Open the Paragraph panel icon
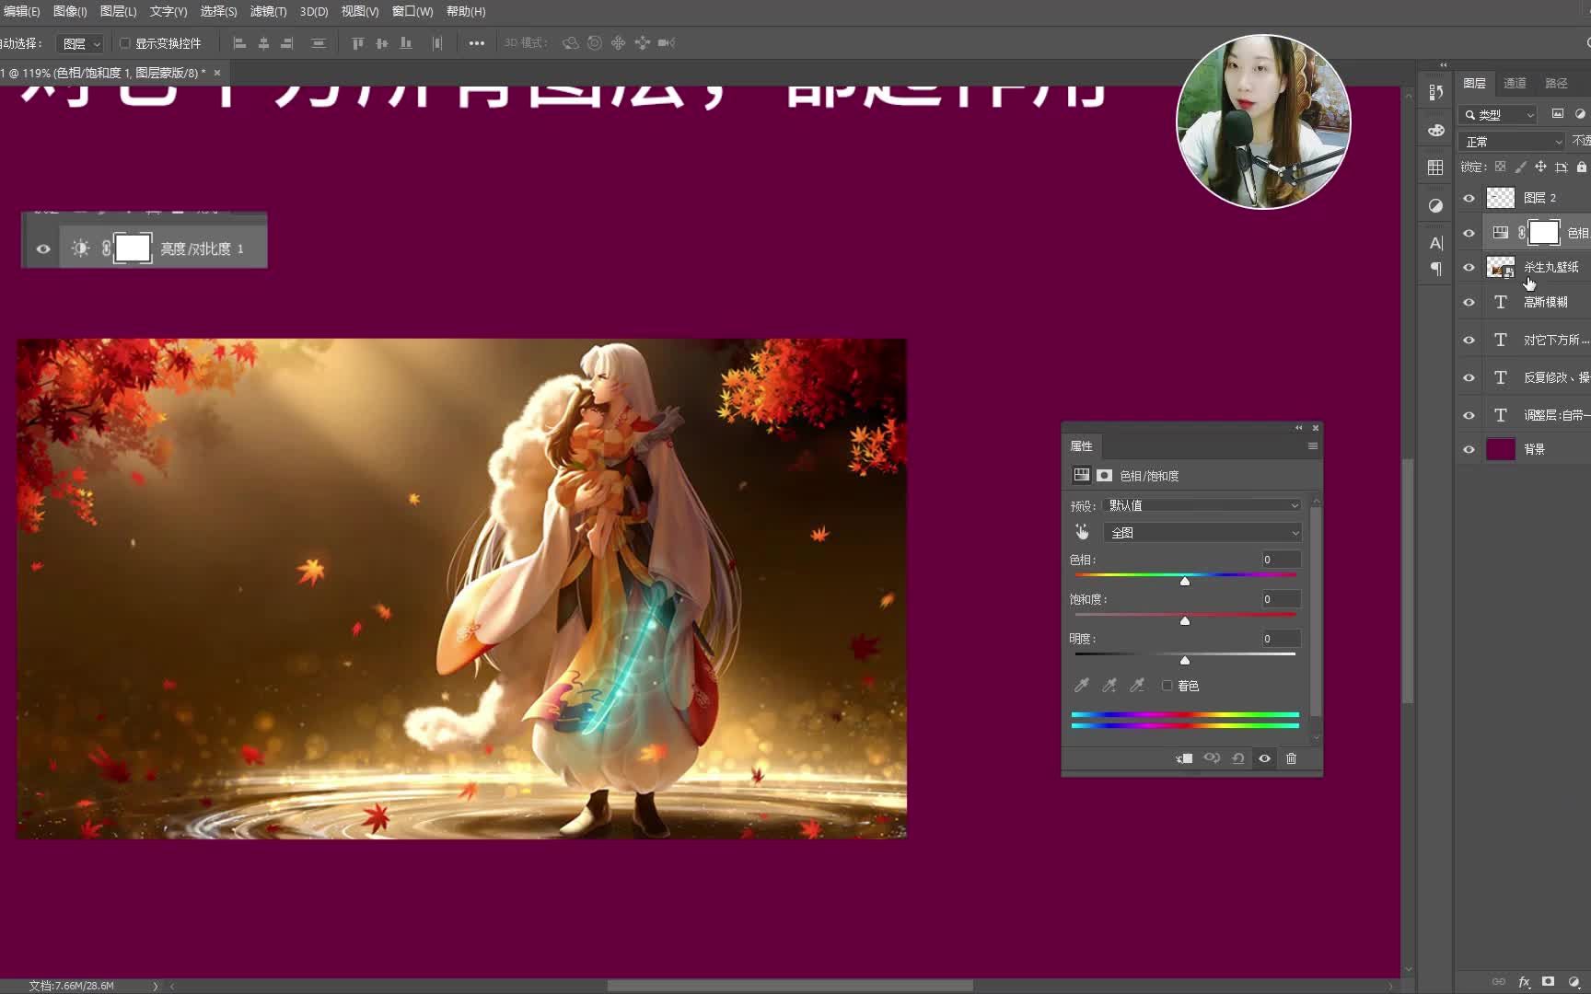This screenshot has height=994, width=1591. click(1435, 269)
